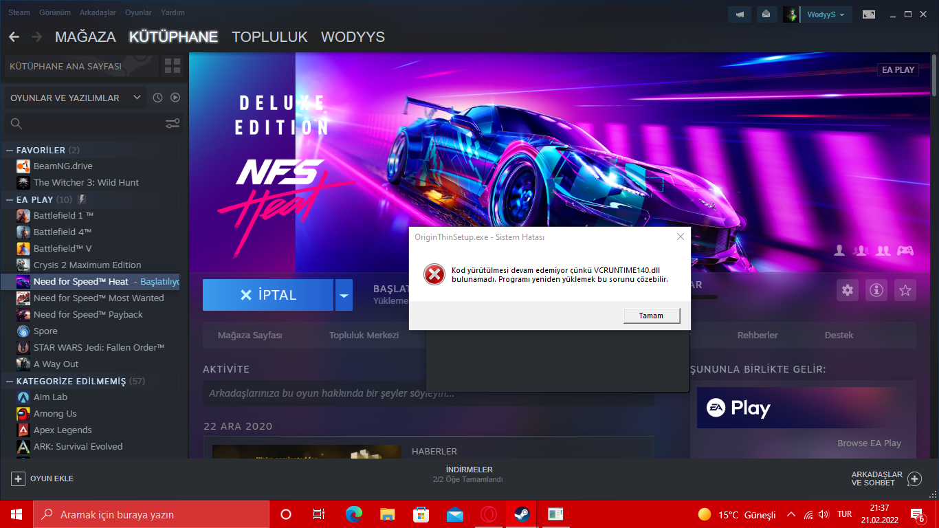Open Microsoft Store from the taskbar
939x528 pixels.
point(421,514)
